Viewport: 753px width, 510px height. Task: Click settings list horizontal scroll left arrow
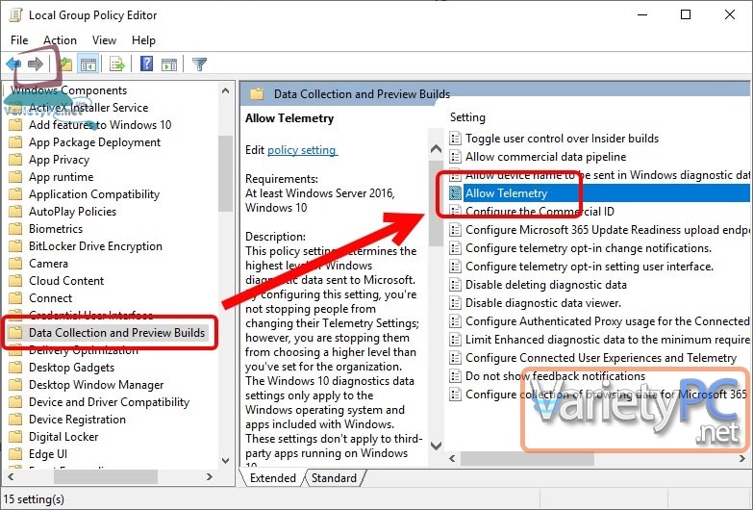coord(452,459)
